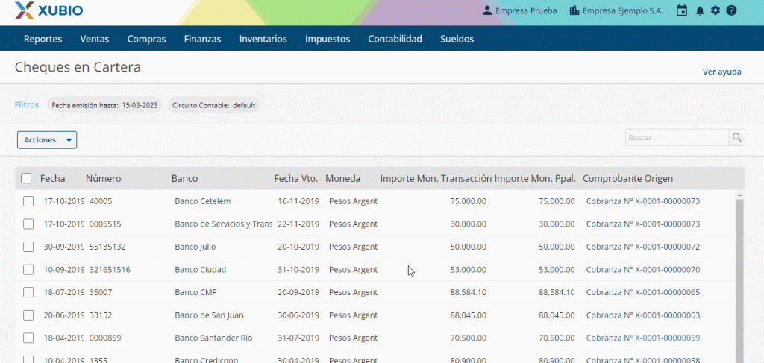Viewport: 764px width, 363px height.
Task: Open Cobranza X-0001-00000072 link
Action: click(x=643, y=247)
